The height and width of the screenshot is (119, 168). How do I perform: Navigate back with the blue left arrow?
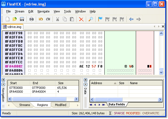click(x=131, y=19)
